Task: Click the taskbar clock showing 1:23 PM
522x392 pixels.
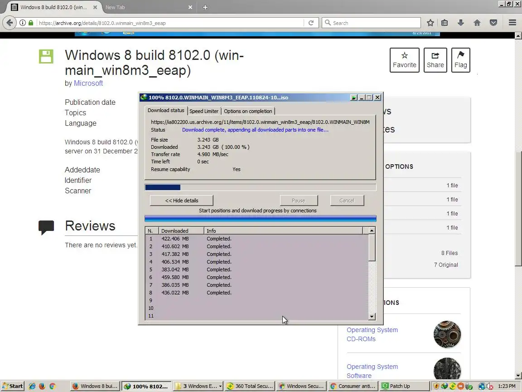Action: pos(507,386)
